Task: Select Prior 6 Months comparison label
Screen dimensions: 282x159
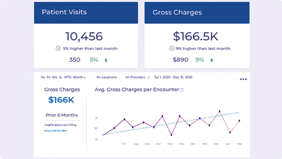Action: coord(62,115)
